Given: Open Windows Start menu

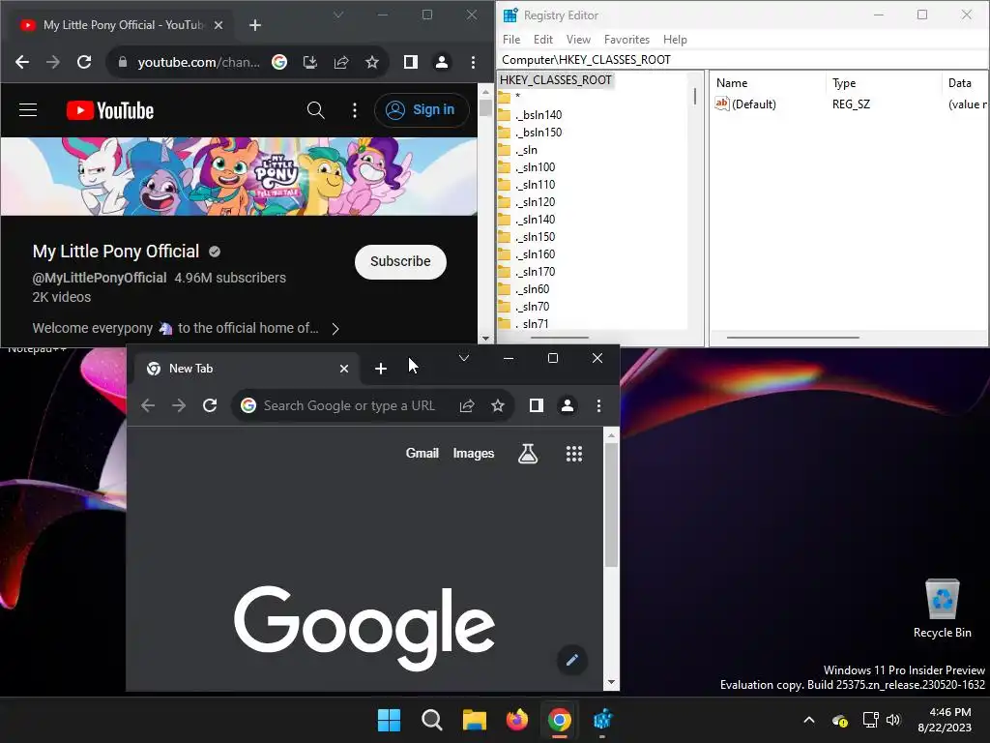Looking at the screenshot, I should (x=389, y=720).
